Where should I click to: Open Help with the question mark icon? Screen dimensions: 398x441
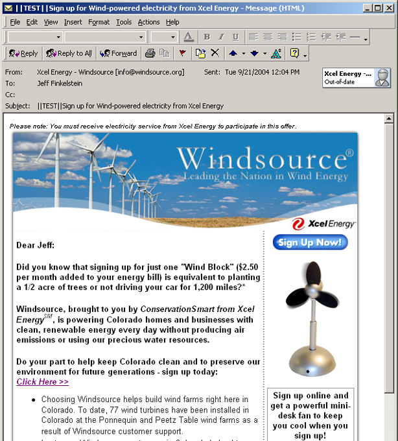pyautogui.click(x=294, y=53)
